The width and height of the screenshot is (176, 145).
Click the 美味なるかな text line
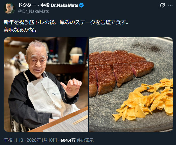click(x=20, y=30)
